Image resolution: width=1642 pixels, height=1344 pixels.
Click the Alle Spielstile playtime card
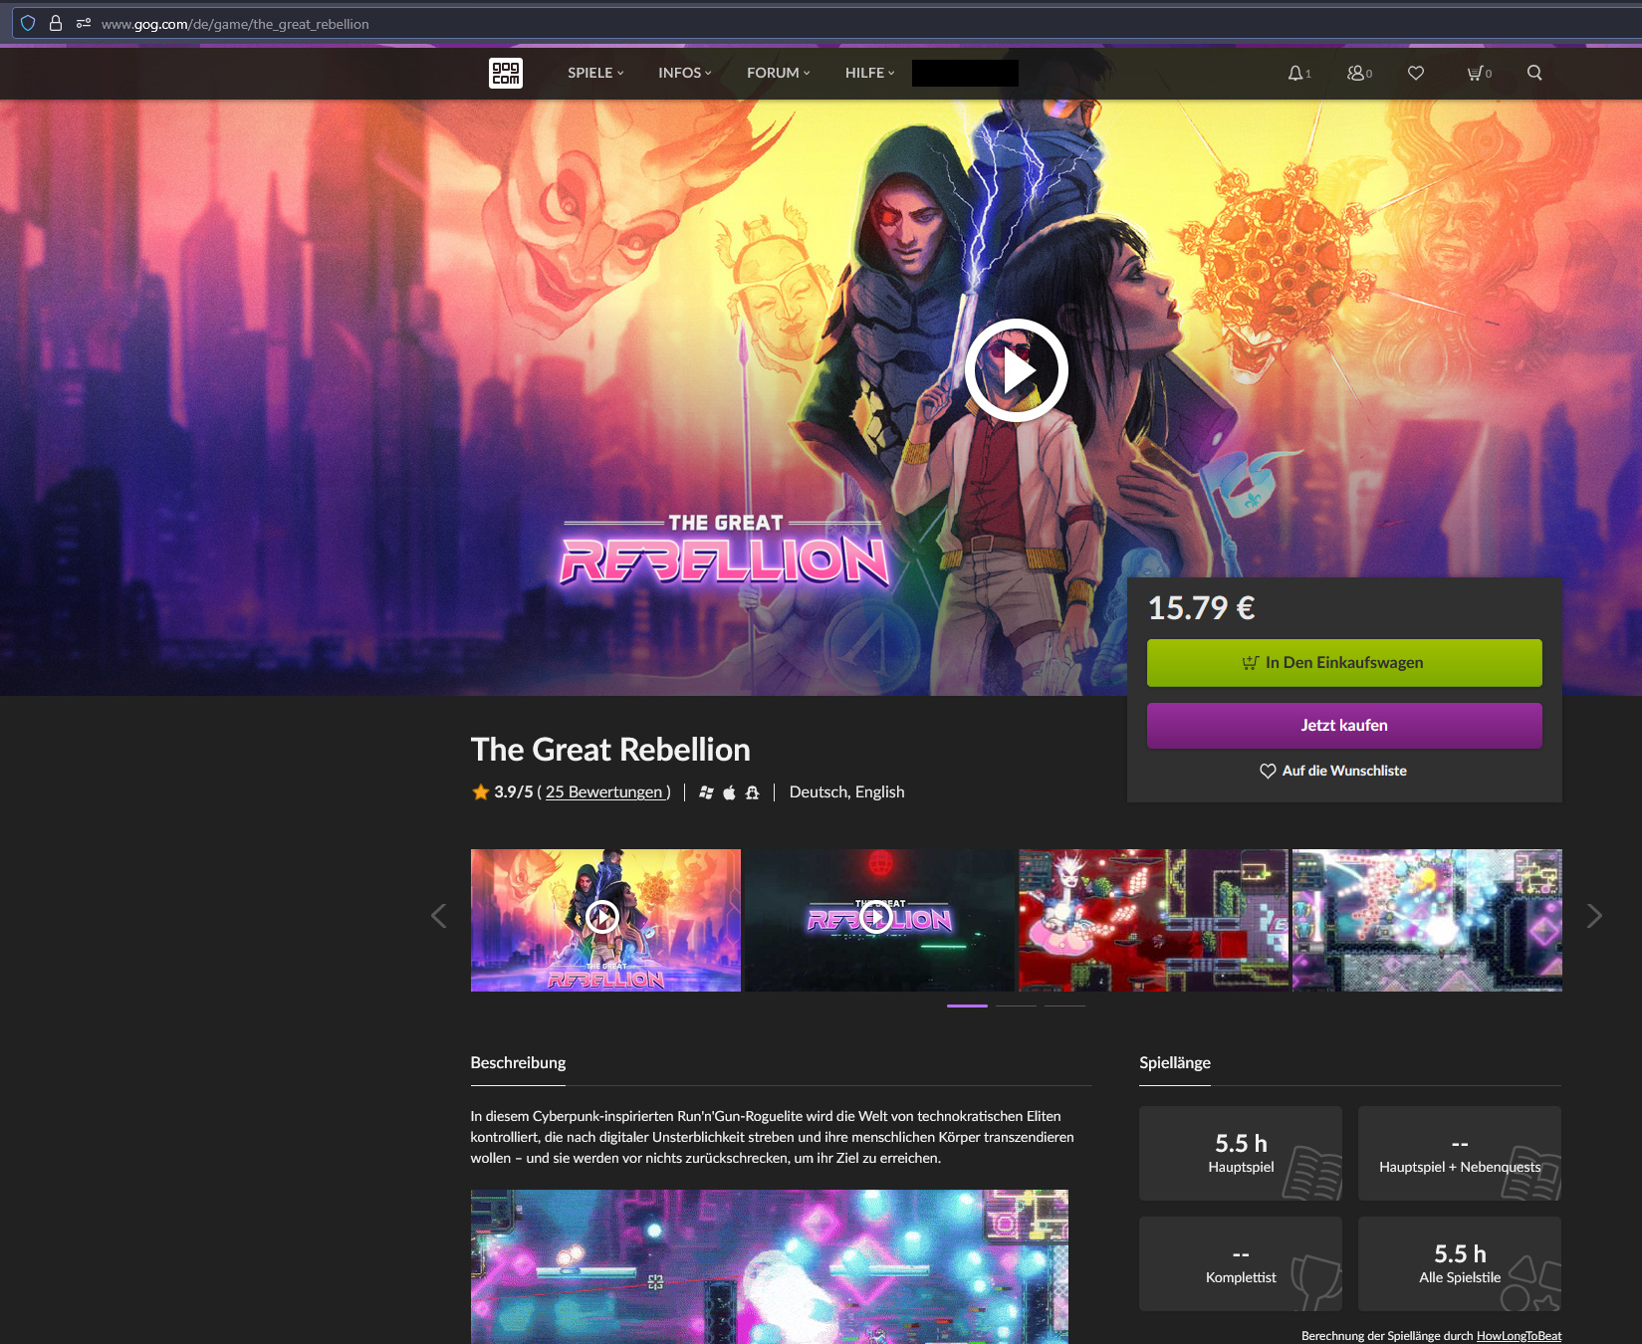click(1460, 1263)
